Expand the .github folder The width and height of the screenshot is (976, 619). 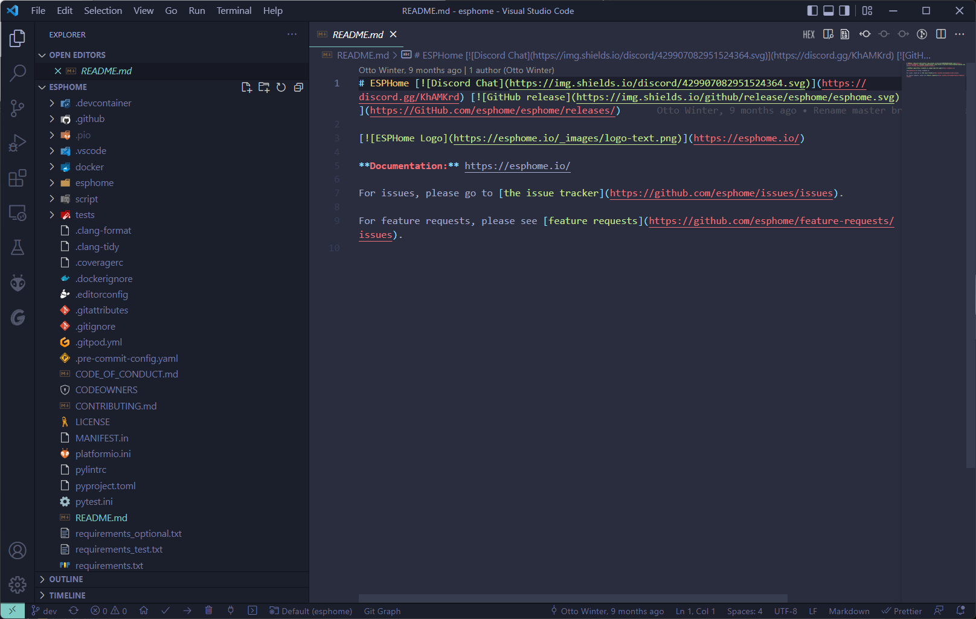point(172,119)
